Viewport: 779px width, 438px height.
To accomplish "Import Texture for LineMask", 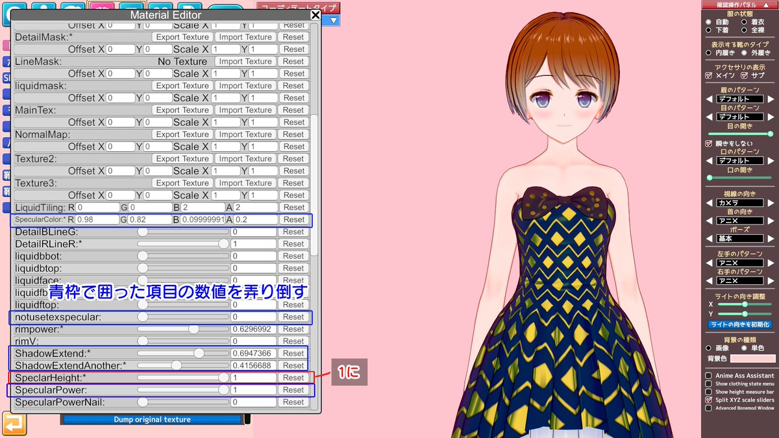I will (245, 62).
